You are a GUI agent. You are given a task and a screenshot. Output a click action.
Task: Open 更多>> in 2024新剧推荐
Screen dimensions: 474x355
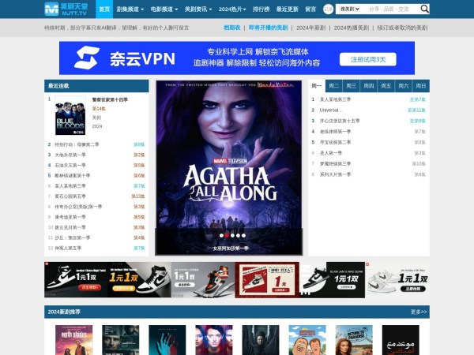[x=419, y=312]
